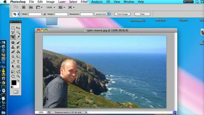204x115 pixels.
Task: Select the Brush tool
Action: (18, 42)
